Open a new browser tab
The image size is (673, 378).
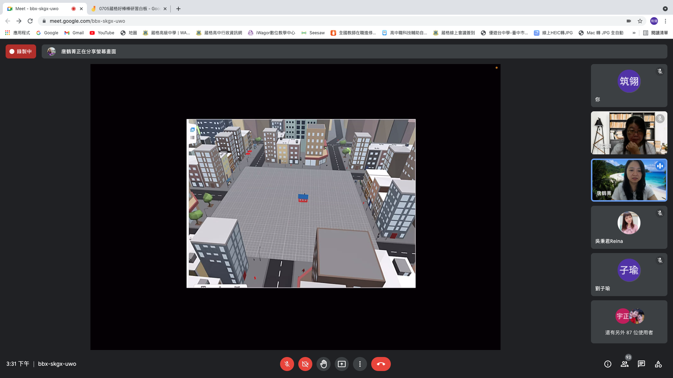pyautogui.click(x=178, y=9)
